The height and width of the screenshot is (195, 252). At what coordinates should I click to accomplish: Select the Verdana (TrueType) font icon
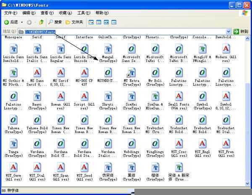pyautogui.click(x=37, y=144)
